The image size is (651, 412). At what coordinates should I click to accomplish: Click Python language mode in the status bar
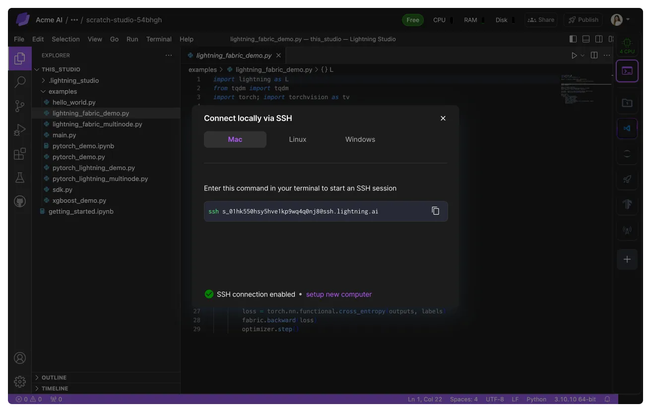pyautogui.click(x=536, y=399)
